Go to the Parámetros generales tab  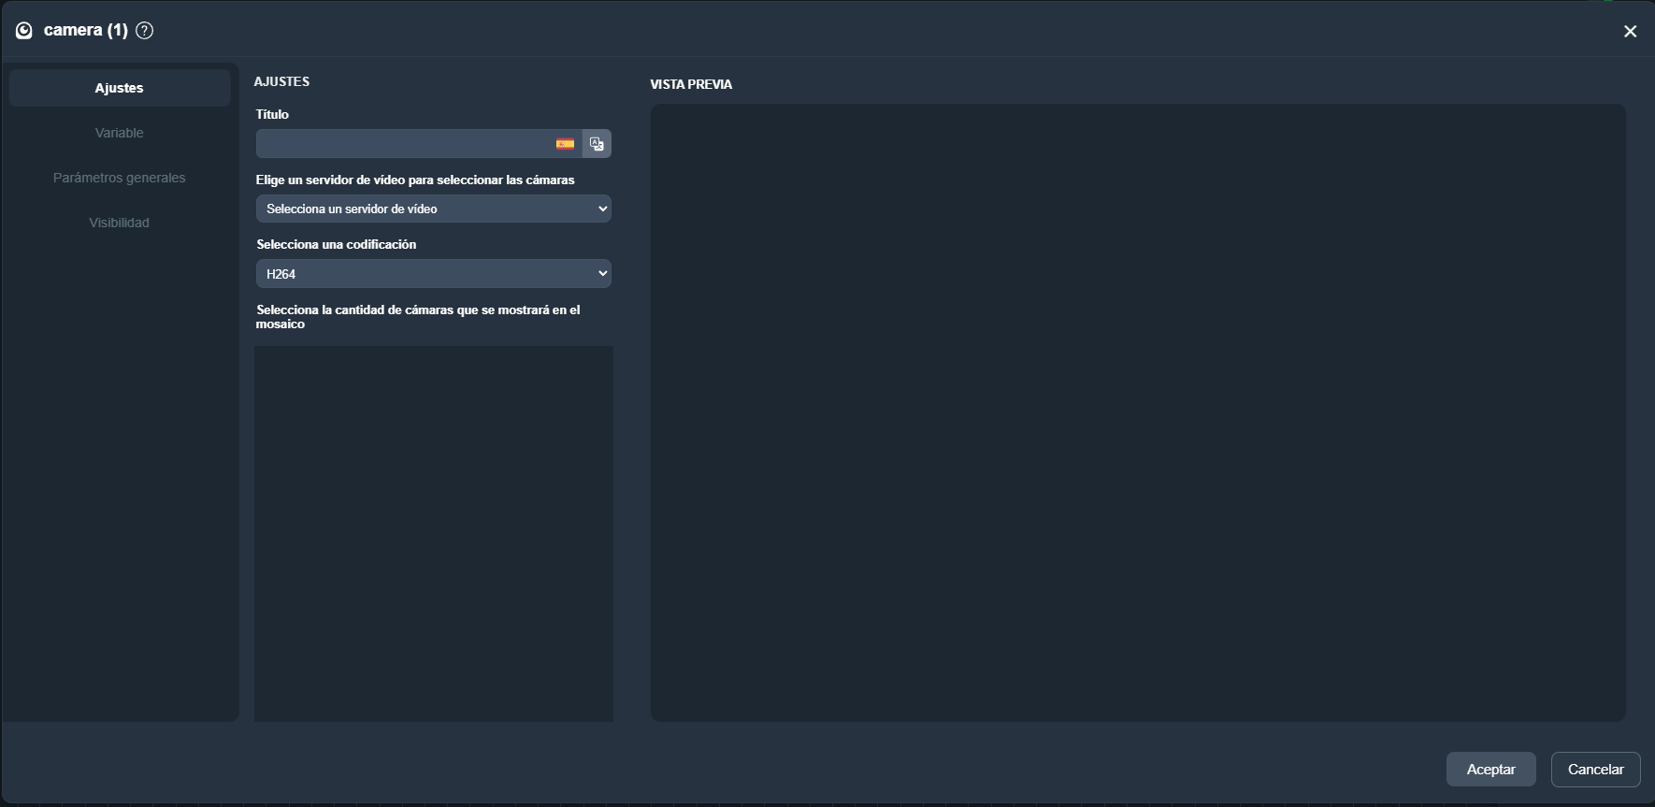120,178
